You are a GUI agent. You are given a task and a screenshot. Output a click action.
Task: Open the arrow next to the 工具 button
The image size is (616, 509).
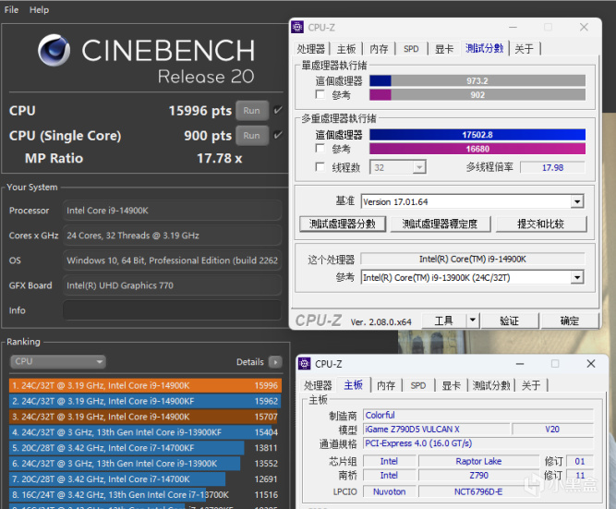[x=472, y=321]
